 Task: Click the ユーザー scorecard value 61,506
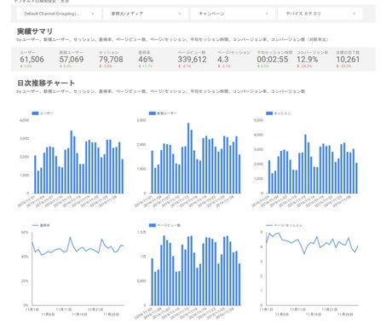point(32,60)
